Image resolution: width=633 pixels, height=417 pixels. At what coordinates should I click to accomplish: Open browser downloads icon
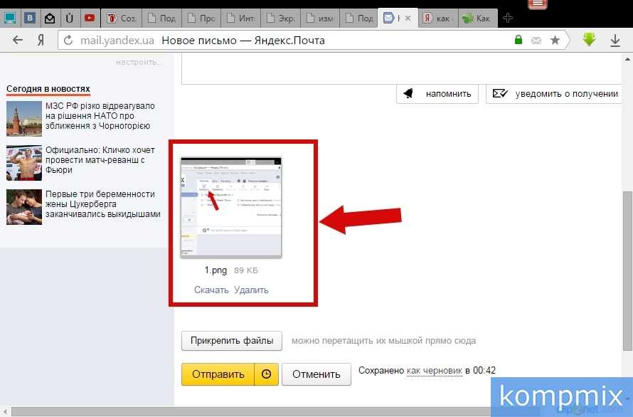click(615, 40)
